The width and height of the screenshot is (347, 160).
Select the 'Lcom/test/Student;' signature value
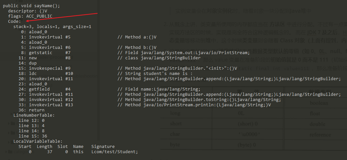(x=114, y=152)
